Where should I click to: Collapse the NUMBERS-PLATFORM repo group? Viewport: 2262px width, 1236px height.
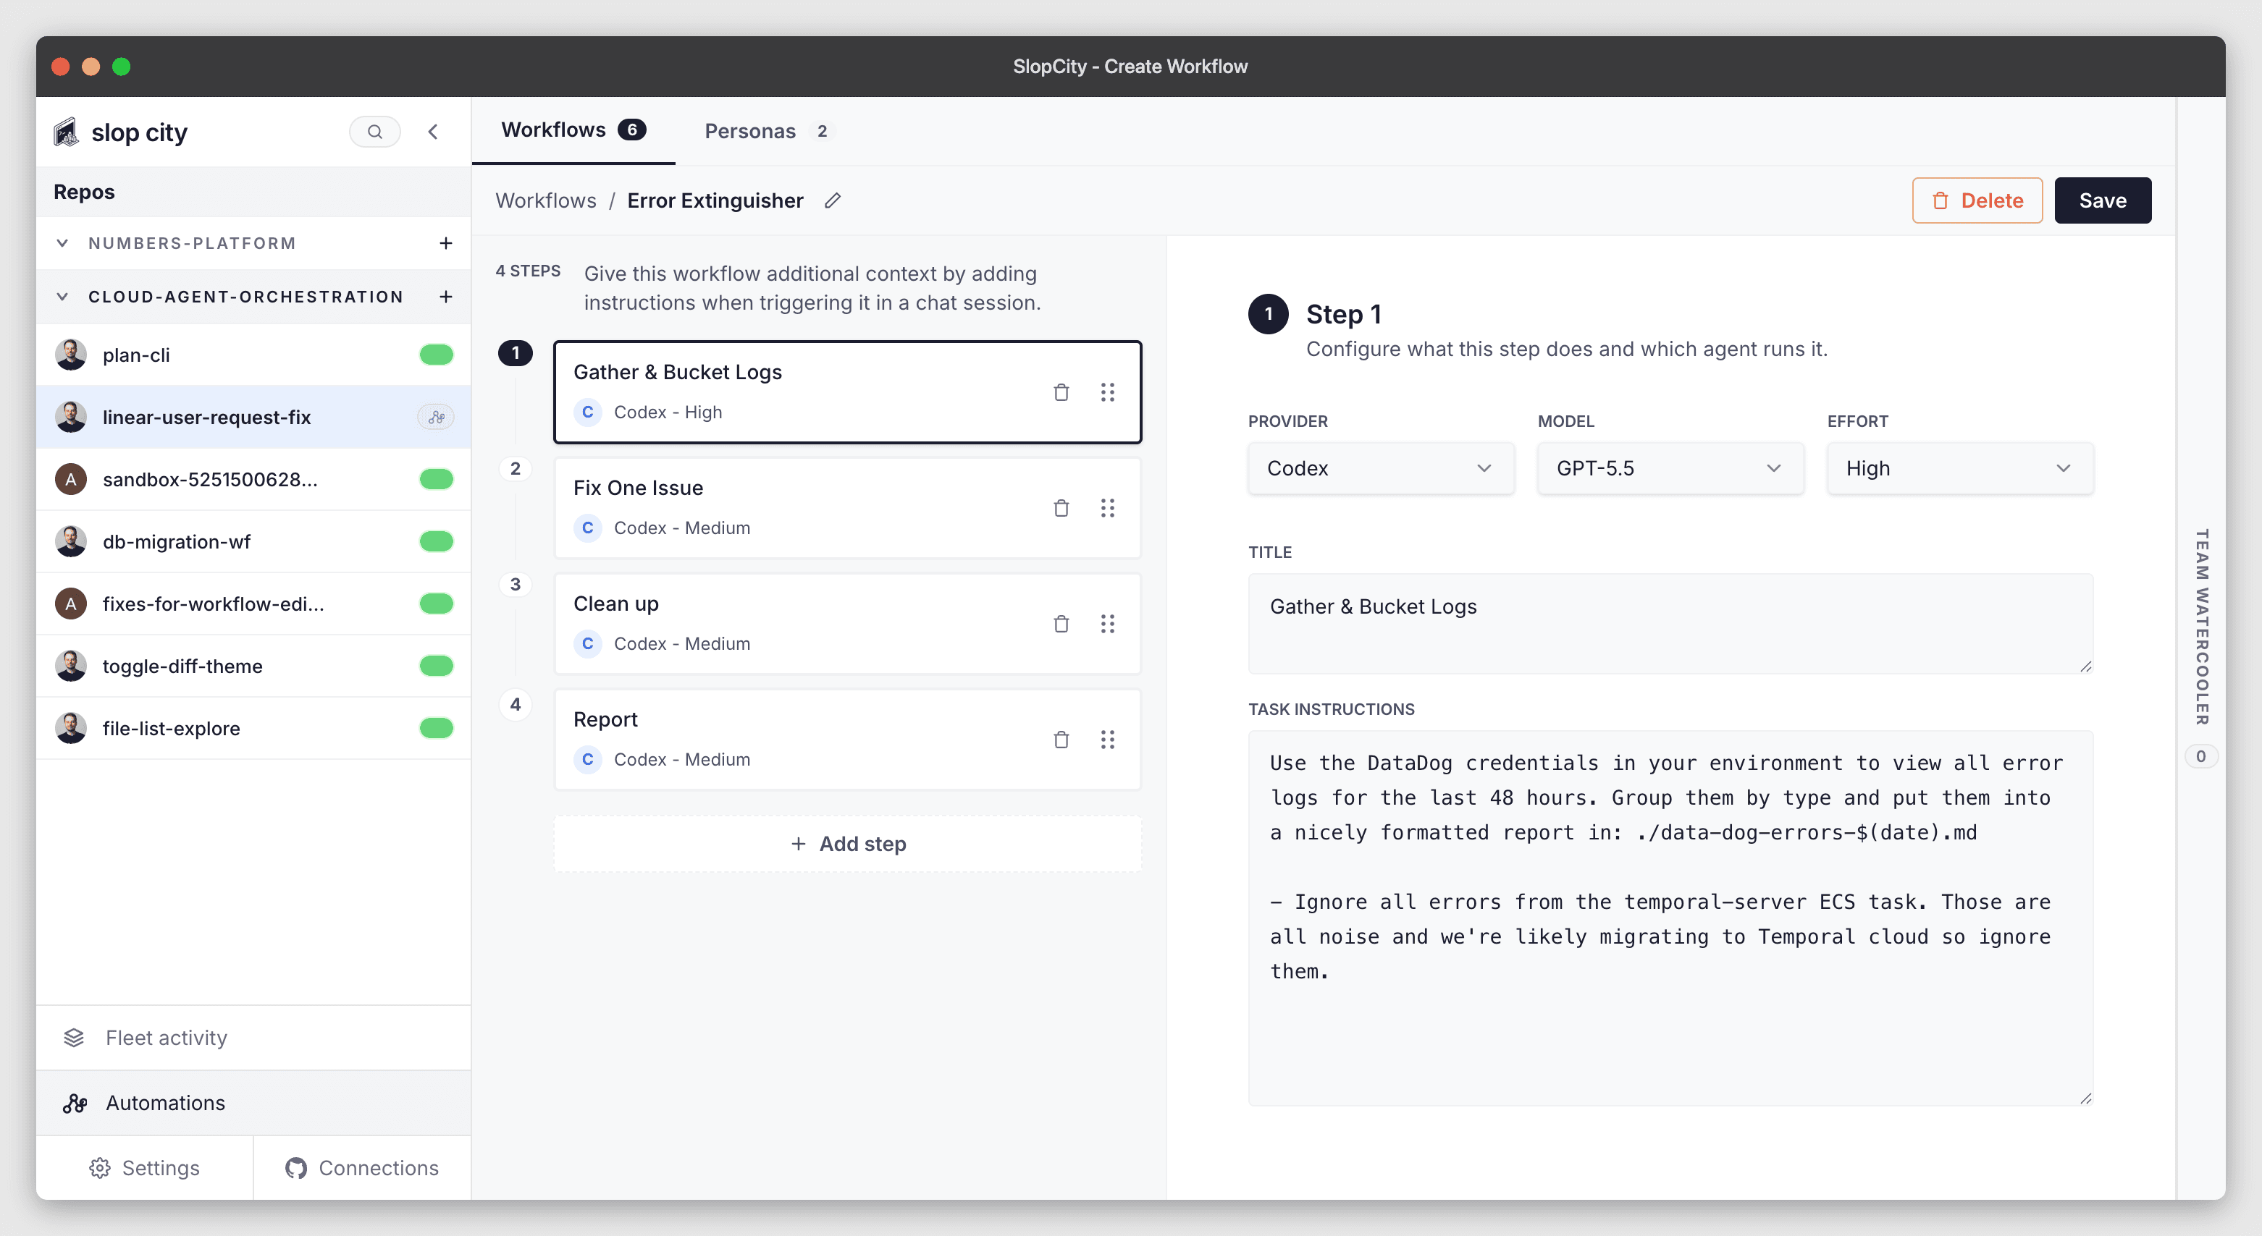(62, 243)
